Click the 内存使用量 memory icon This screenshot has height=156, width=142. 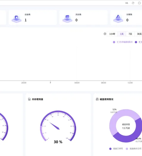pyautogui.click(x=29, y=99)
